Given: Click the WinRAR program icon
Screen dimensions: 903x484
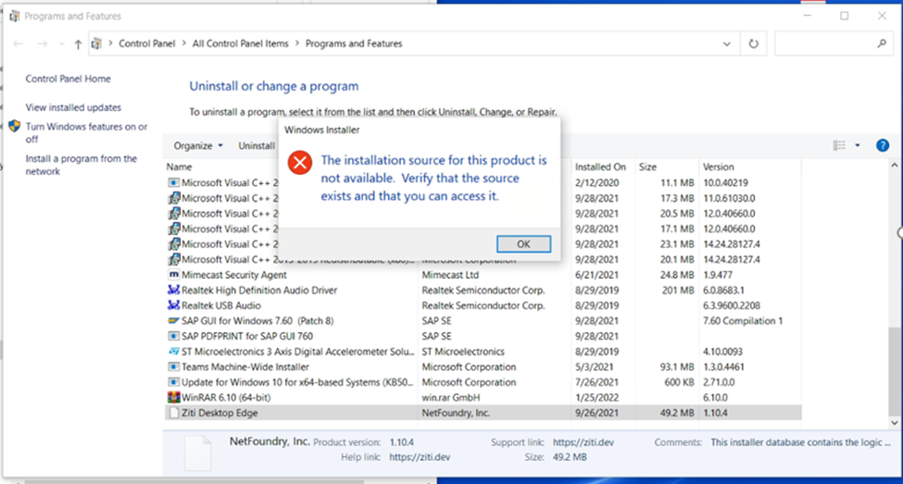Looking at the screenshot, I should (173, 397).
